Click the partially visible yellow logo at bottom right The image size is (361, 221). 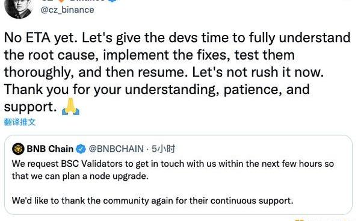point(300,220)
